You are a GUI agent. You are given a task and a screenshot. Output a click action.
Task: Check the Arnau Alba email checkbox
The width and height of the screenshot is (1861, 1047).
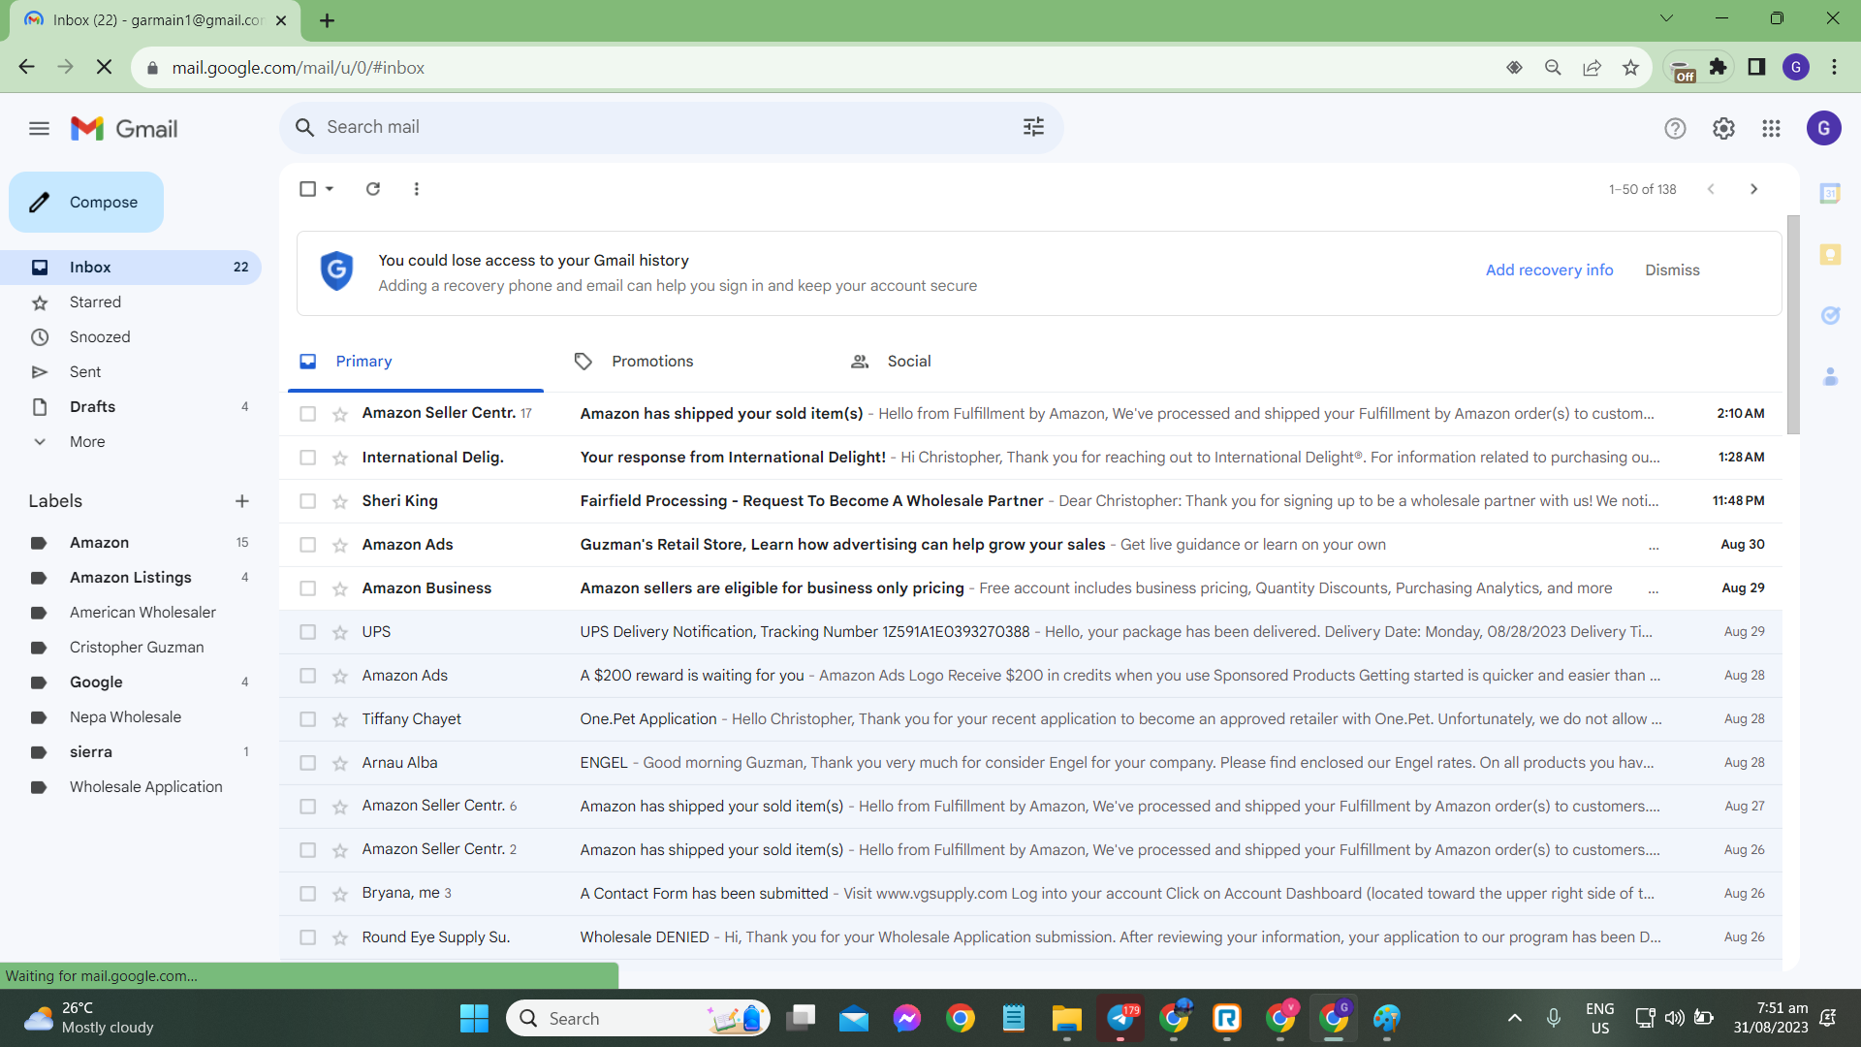tap(307, 763)
